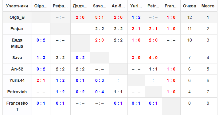219x117 pixels.
Task: Click Francesko T participant name
Action: point(17,106)
